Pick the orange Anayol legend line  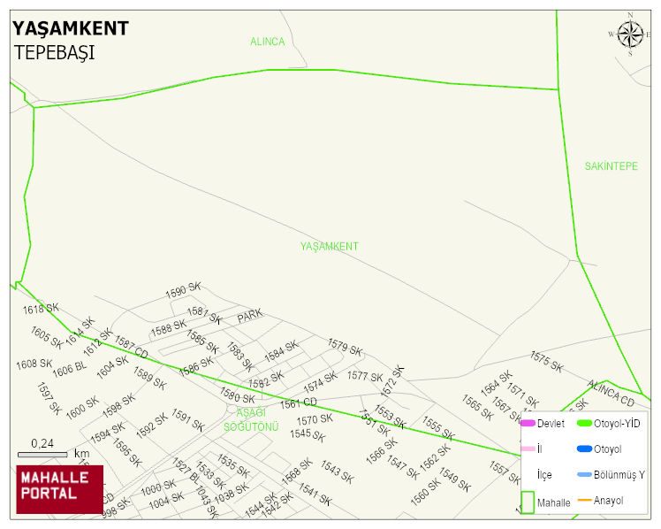click(x=584, y=501)
